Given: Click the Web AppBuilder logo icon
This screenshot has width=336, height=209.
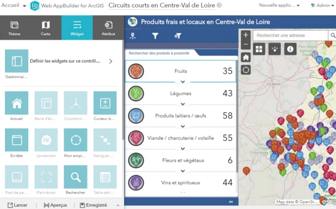Looking at the screenshot, I should (35, 5).
